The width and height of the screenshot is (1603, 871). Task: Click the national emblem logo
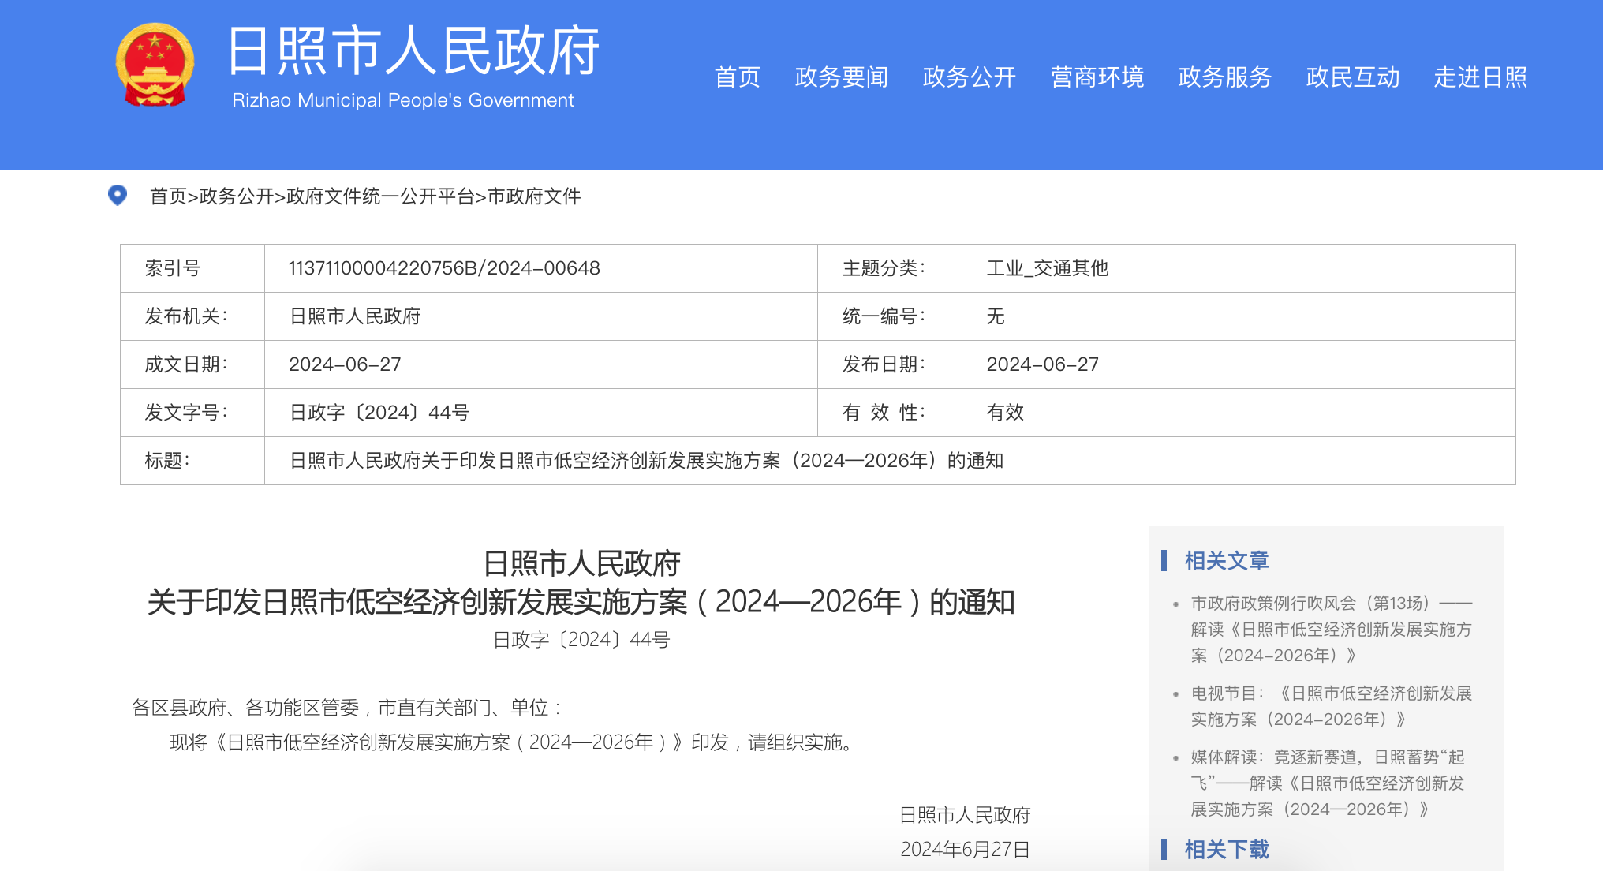155,67
